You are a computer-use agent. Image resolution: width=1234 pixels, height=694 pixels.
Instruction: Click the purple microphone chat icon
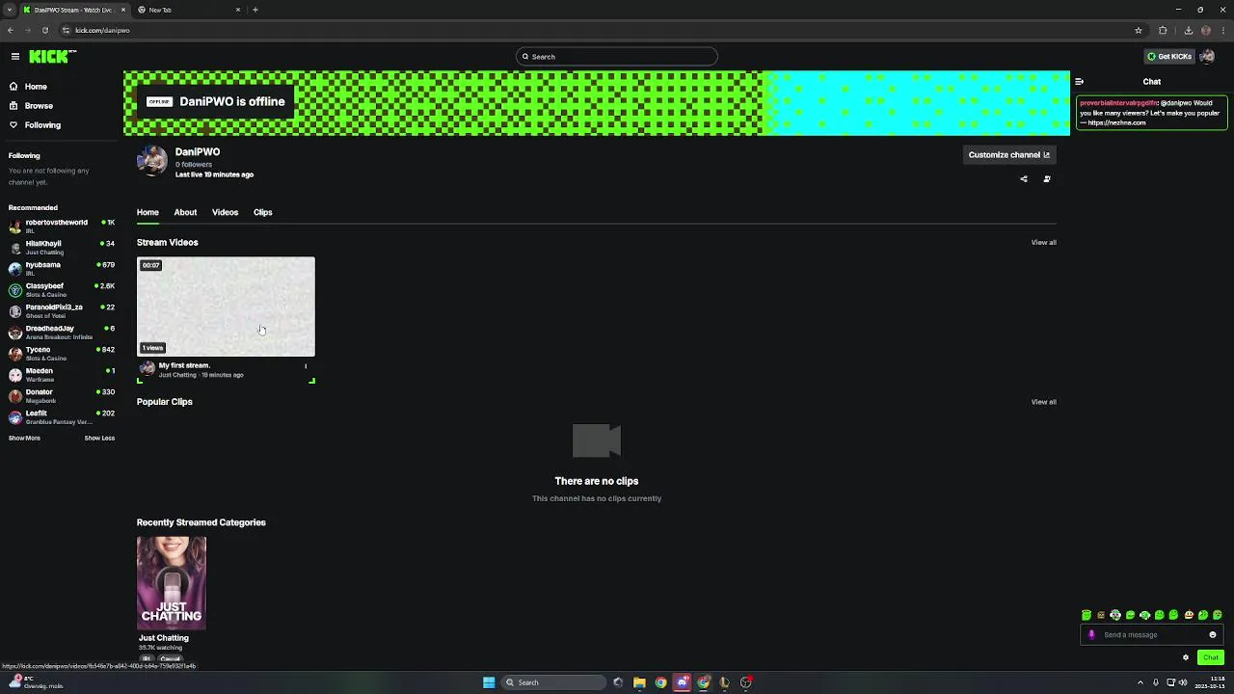1091,635
